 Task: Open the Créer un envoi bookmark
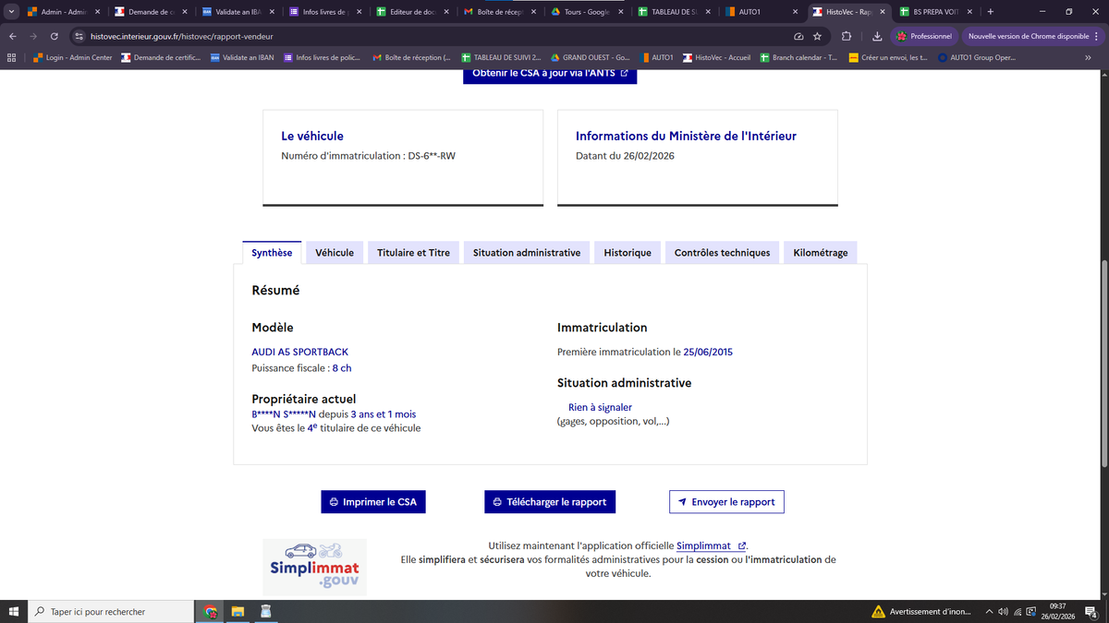(888, 57)
